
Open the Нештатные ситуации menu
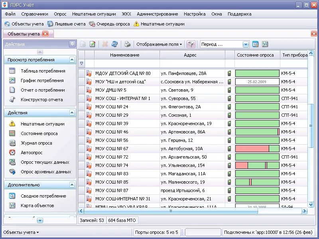[94, 14]
